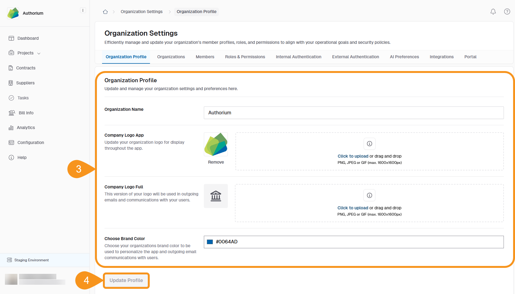
Task: Click the Update Profile button
Action: pyautogui.click(x=126, y=280)
